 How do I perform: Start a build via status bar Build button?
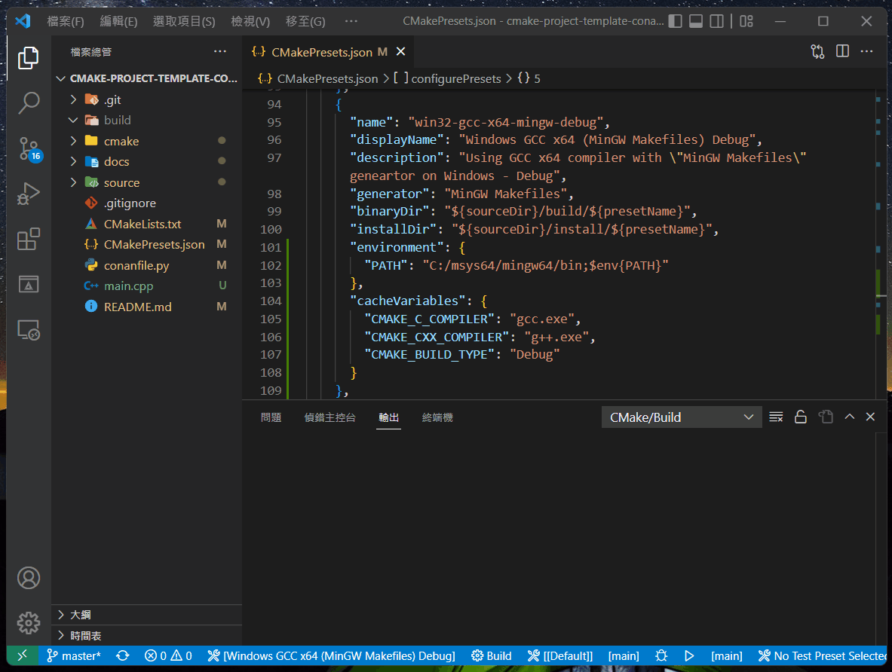click(491, 656)
